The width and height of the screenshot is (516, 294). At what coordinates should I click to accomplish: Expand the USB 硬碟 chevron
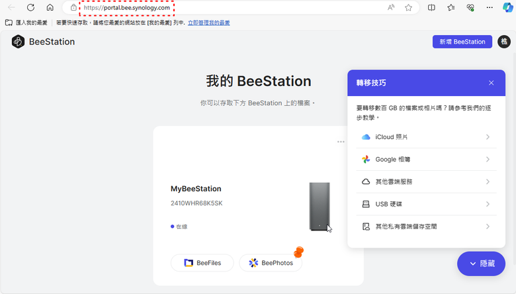pyautogui.click(x=488, y=204)
